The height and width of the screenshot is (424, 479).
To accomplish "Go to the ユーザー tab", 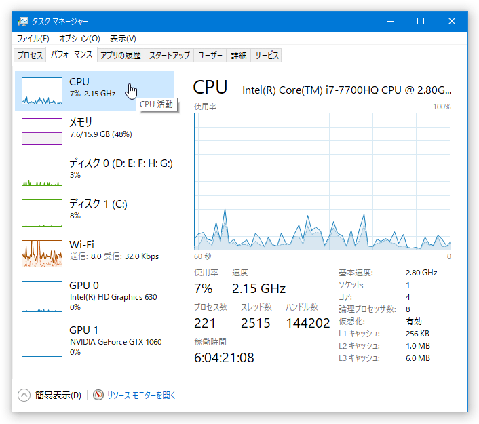I will (x=210, y=56).
